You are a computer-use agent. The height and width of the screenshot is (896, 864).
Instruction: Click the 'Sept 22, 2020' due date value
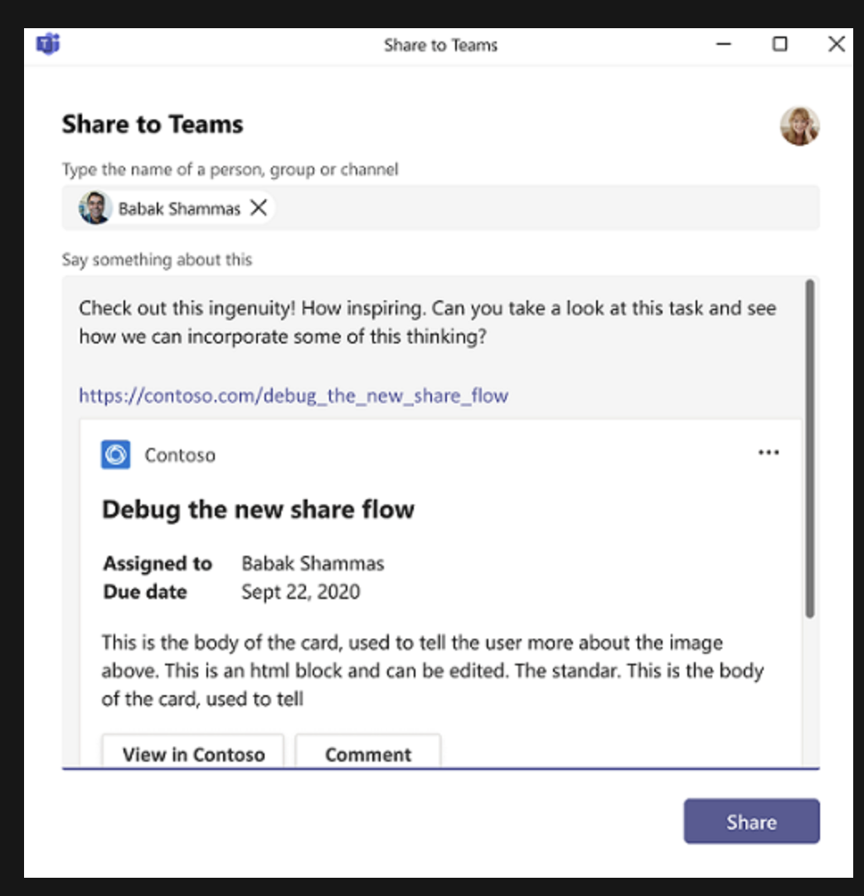tap(301, 592)
